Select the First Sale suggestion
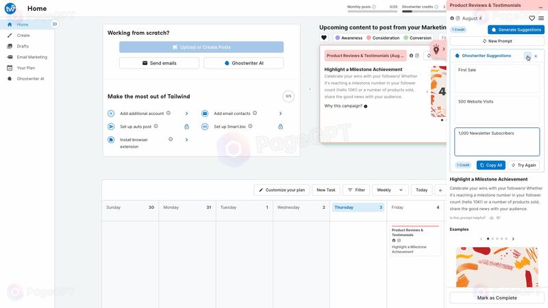The width and height of the screenshot is (548, 308). [x=497, y=78]
